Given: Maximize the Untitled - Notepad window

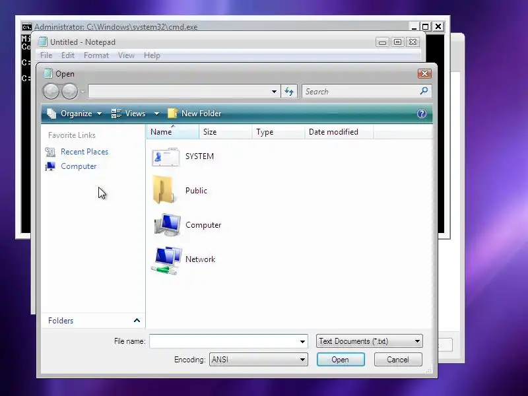Looking at the screenshot, I should [x=397, y=42].
